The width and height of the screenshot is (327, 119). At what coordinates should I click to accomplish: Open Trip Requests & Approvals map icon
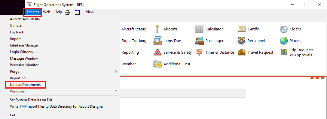point(284,52)
